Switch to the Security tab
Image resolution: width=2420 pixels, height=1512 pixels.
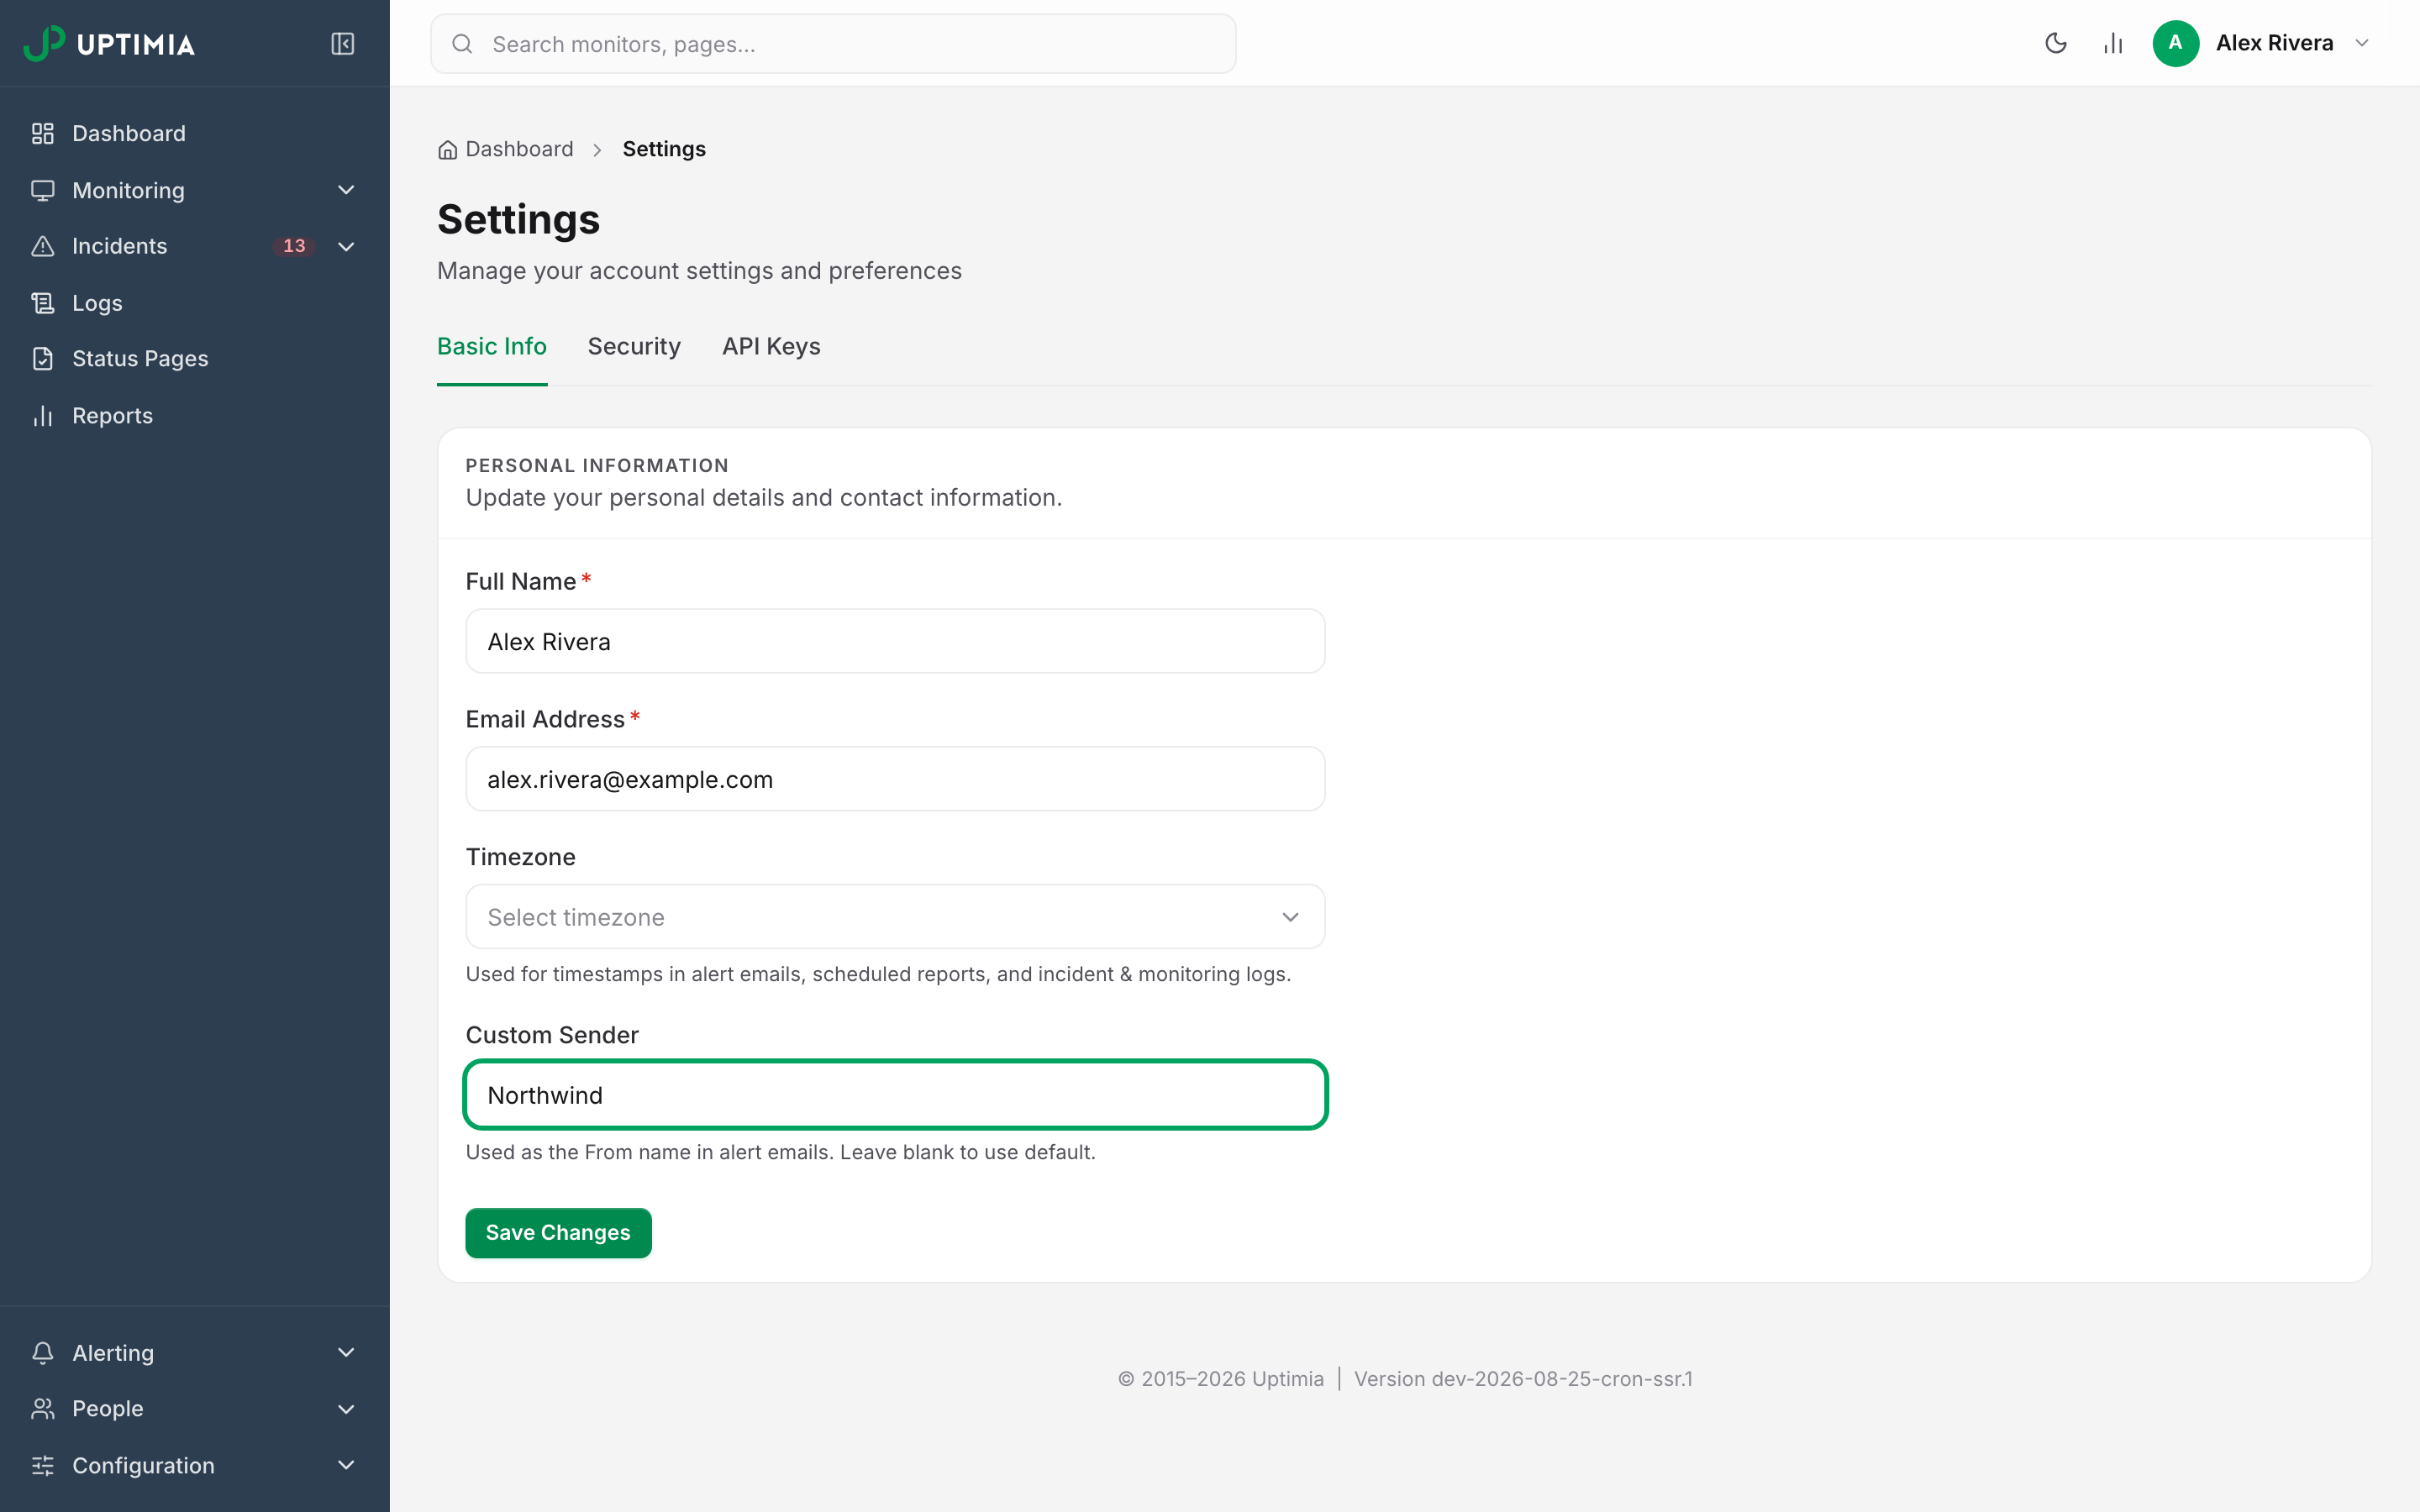(634, 346)
